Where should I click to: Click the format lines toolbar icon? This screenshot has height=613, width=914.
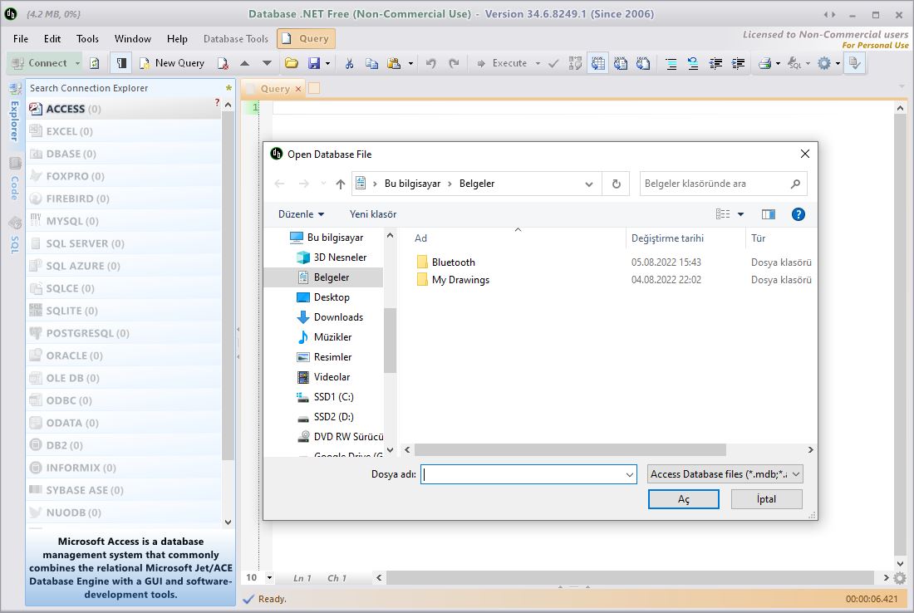coord(671,63)
